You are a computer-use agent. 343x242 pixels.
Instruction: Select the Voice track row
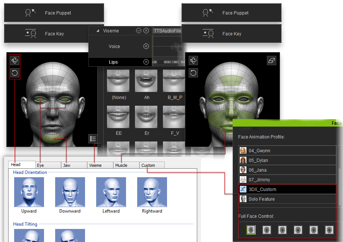[x=120, y=46]
